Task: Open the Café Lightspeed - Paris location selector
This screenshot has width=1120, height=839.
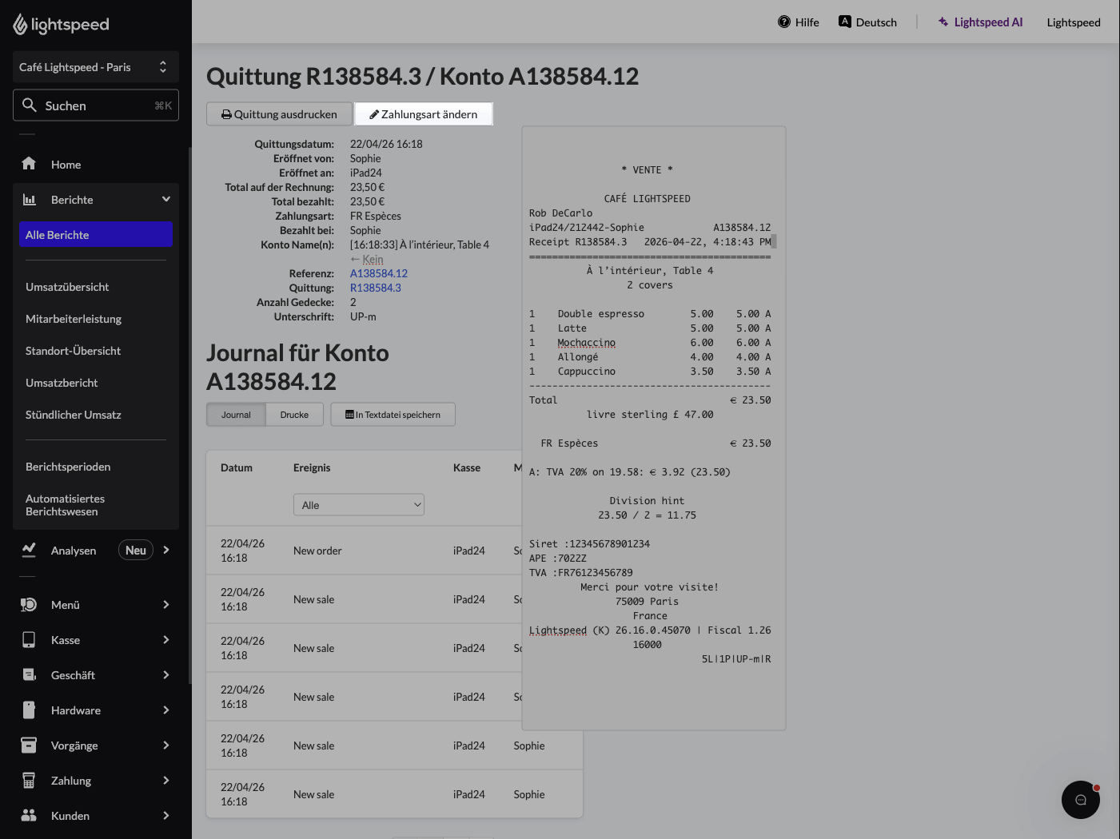Action: [x=96, y=67]
